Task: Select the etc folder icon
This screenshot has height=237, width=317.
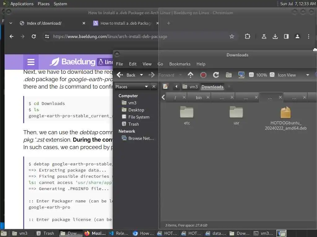Action: (187, 115)
